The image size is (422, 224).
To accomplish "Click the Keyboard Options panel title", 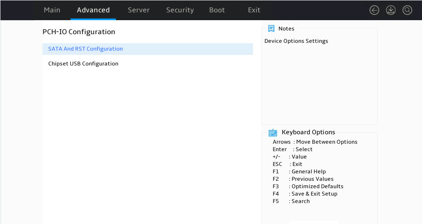I will [308, 132].
